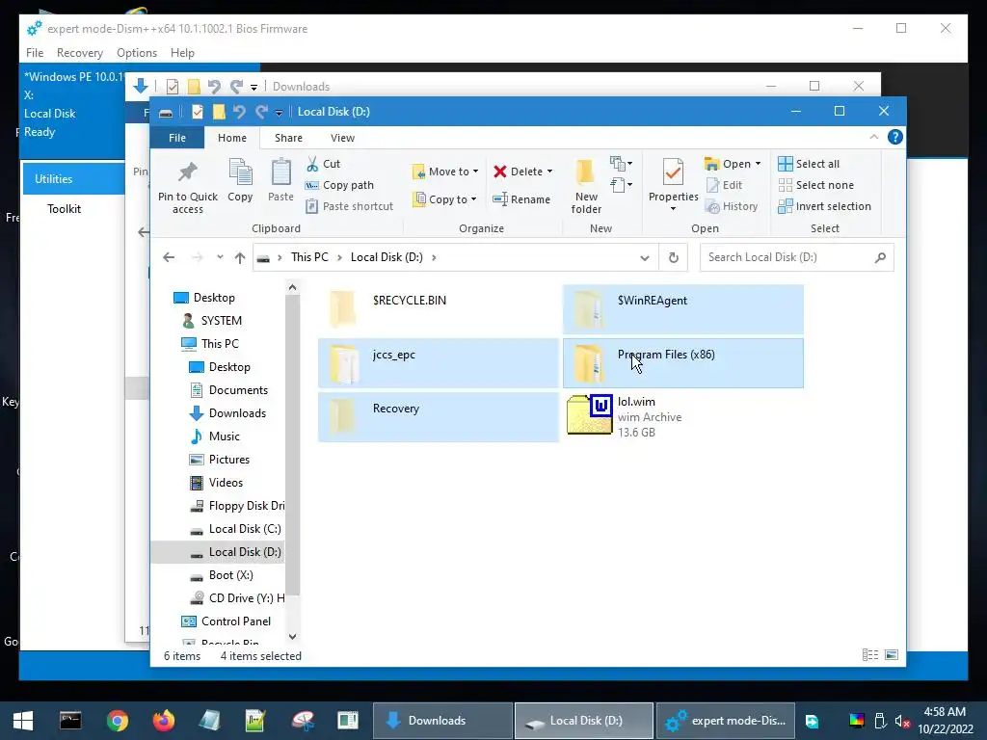Open the Delete dropdown arrow
The image size is (987, 740).
pos(549,172)
